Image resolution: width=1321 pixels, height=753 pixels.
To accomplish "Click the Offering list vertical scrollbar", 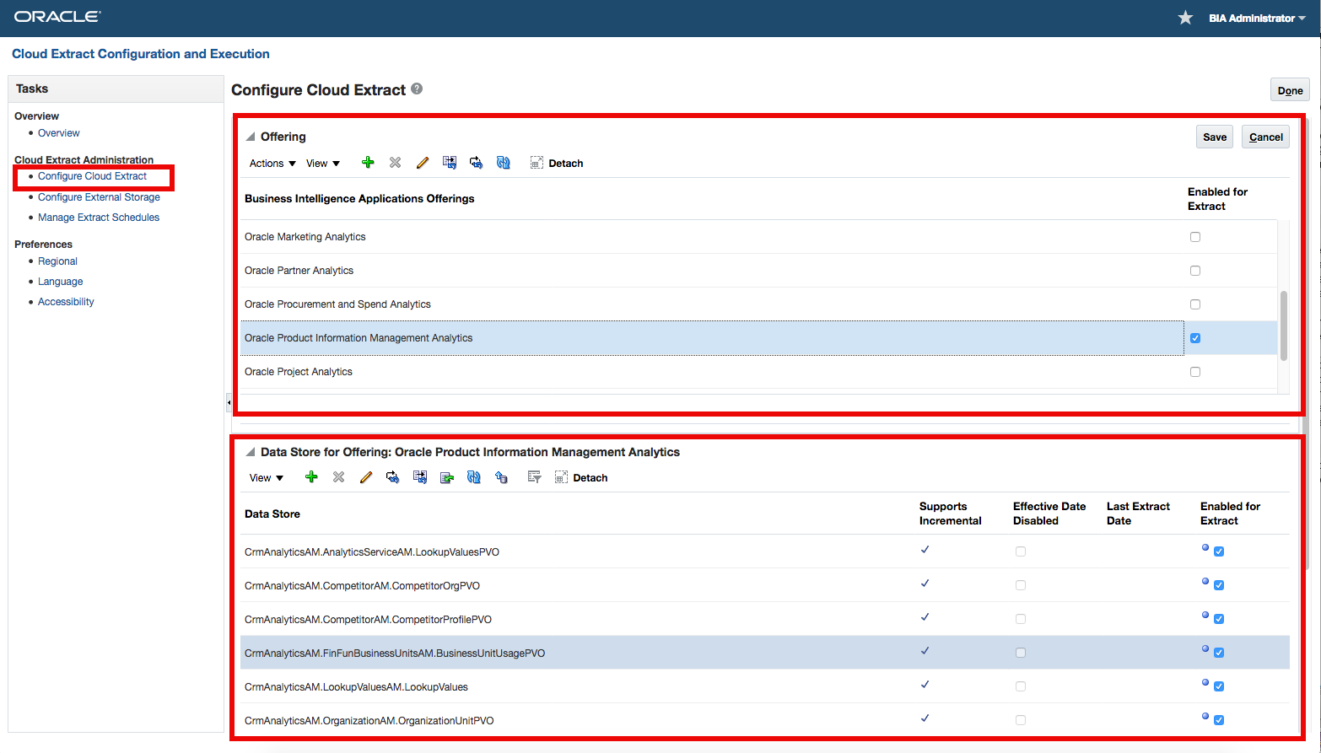I will click(1283, 325).
